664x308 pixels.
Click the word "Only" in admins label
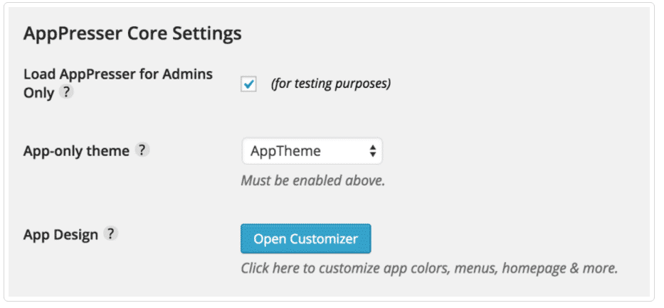pyautogui.click(x=38, y=93)
